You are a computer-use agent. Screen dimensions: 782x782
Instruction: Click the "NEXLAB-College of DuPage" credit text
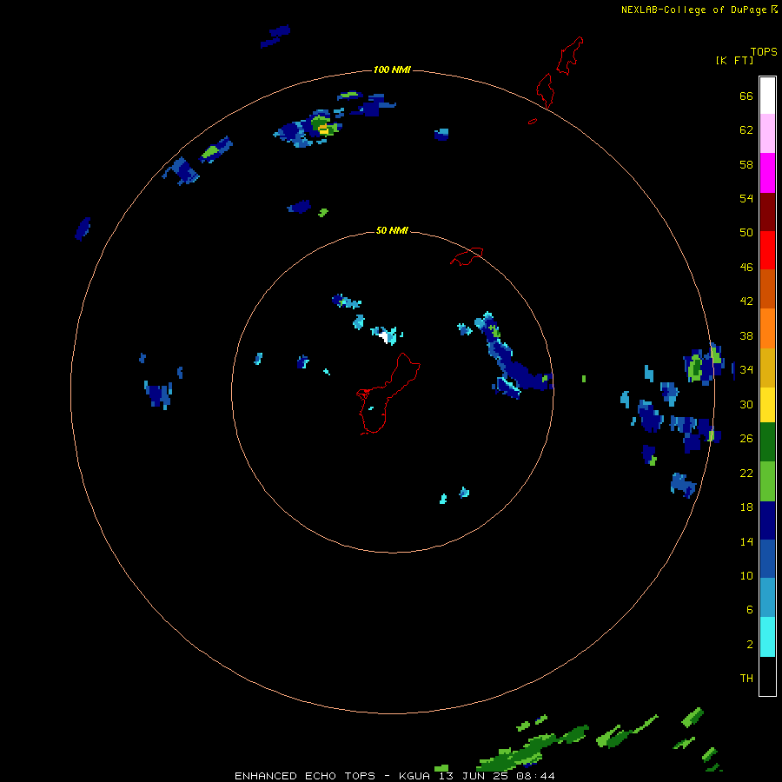(693, 10)
